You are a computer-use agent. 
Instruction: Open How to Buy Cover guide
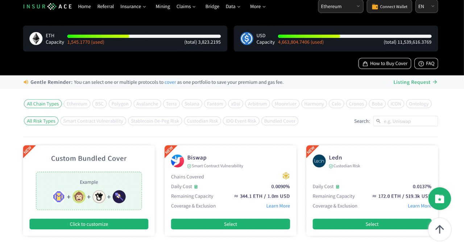tap(385, 64)
